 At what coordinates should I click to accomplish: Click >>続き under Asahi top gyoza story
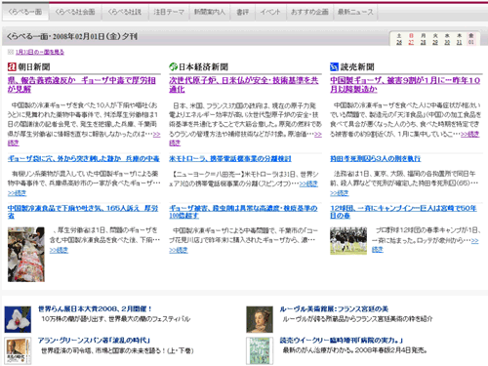click(156, 134)
